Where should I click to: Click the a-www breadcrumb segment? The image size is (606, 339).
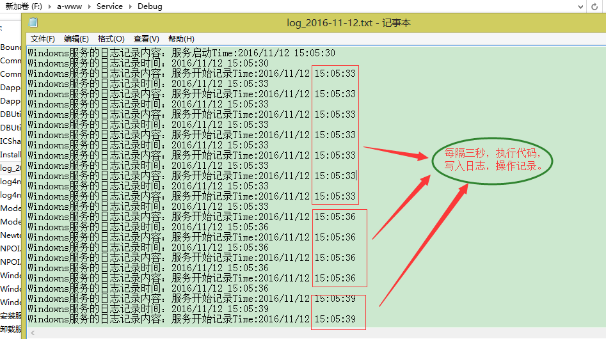click(x=69, y=6)
